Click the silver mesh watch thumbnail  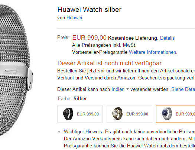(x=167, y=114)
